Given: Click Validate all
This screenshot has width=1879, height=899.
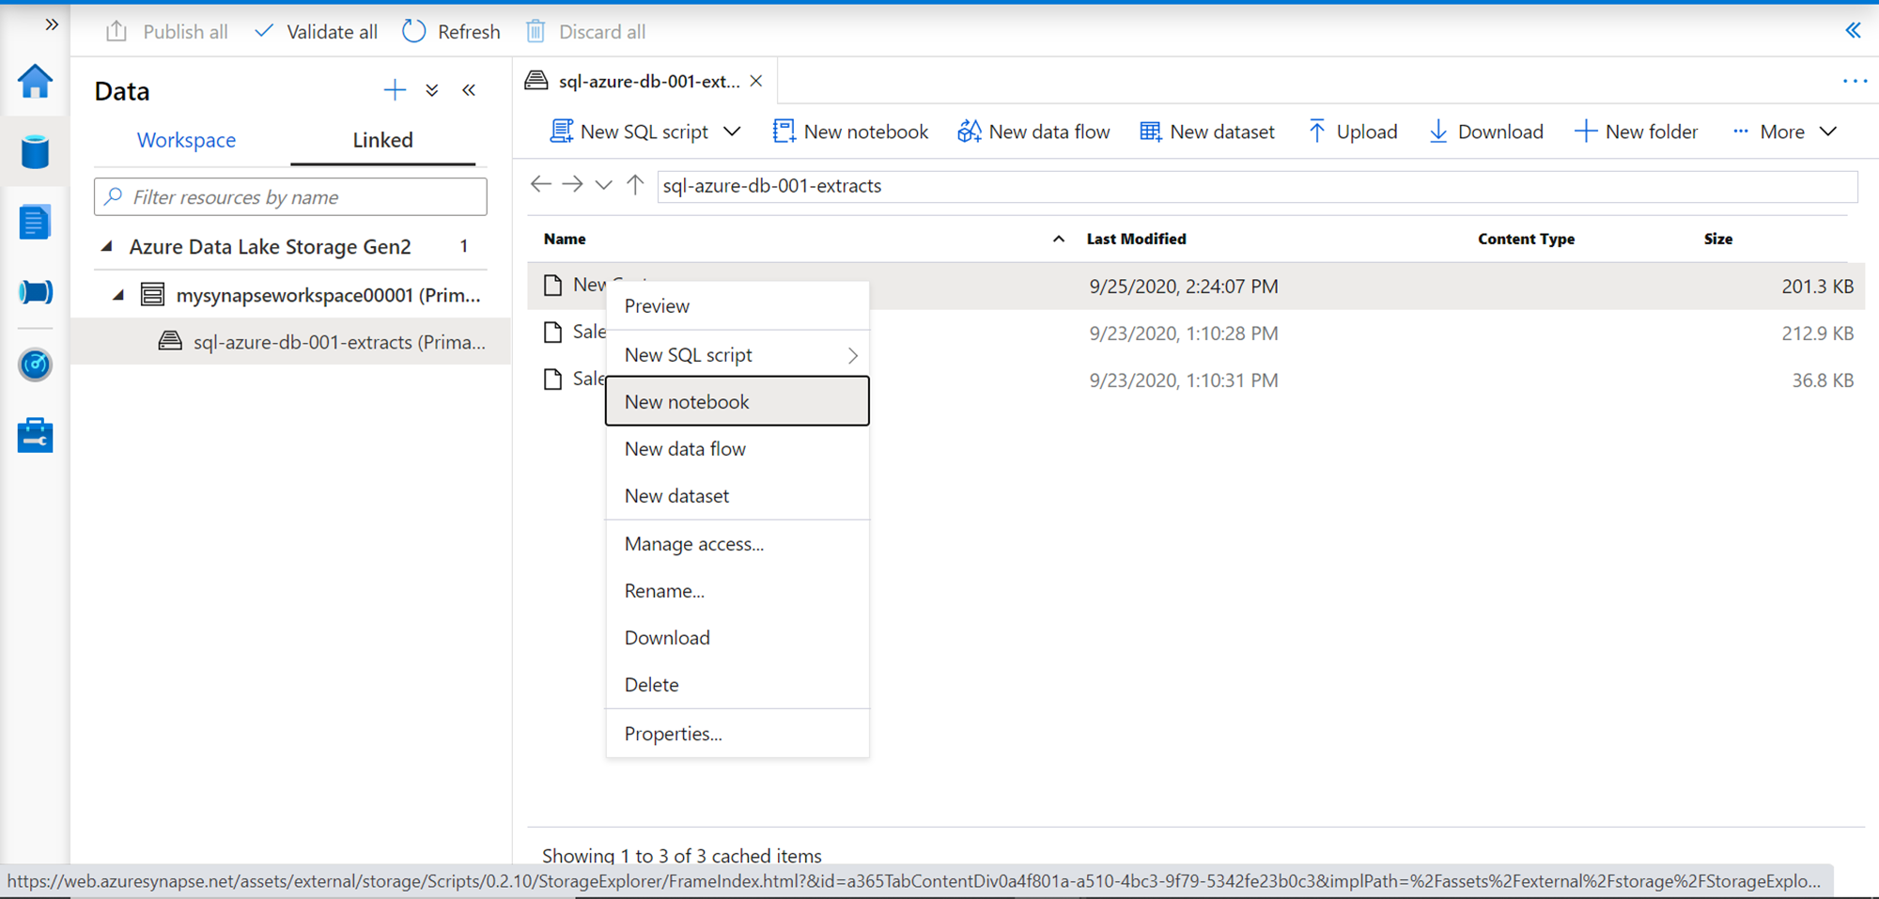Looking at the screenshot, I should (x=317, y=32).
